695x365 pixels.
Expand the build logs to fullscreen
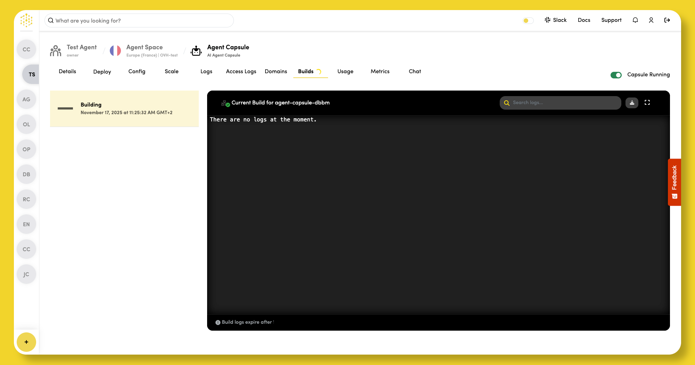click(647, 103)
